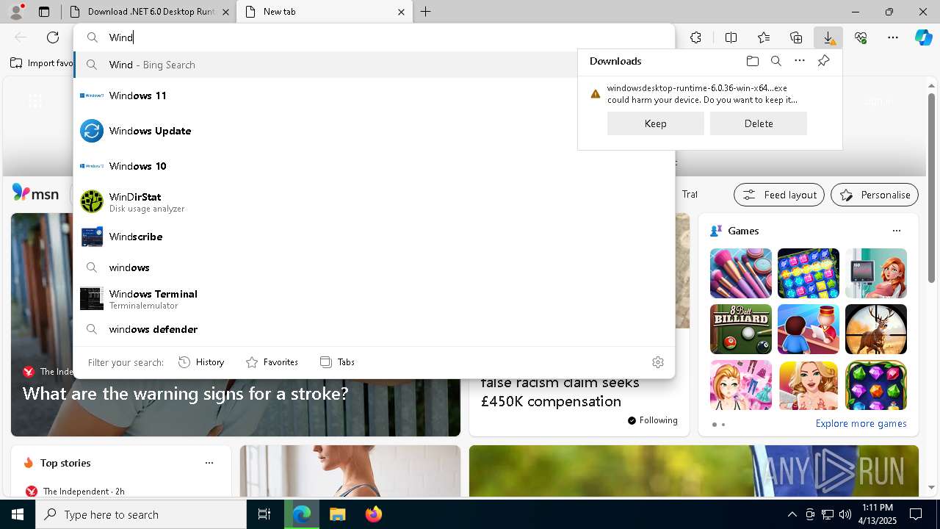Click the Downloads toolbar icon
Image resolution: width=940 pixels, height=529 pixels.
[x=828, y=37]
